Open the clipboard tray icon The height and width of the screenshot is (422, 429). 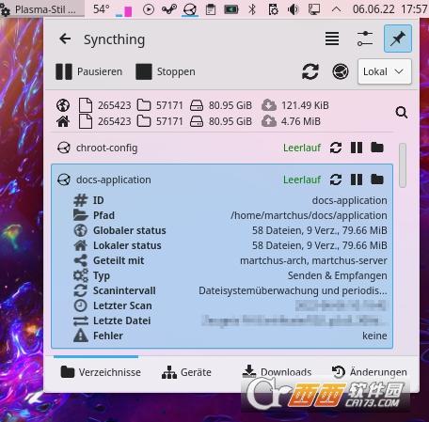(x=211, y=9)
